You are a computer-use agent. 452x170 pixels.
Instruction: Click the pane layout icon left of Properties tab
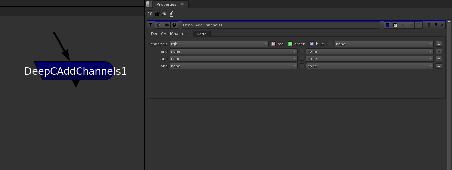click(149, 4)
